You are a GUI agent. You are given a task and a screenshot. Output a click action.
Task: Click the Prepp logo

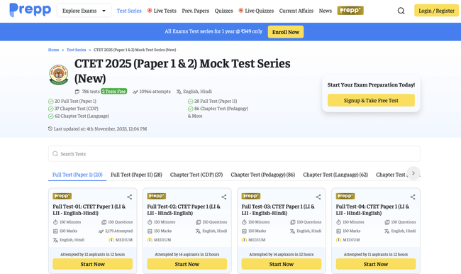click(x=30, y=10)
